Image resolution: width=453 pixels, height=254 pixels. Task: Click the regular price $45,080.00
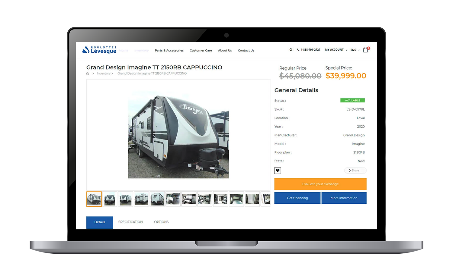coord(300,76)
